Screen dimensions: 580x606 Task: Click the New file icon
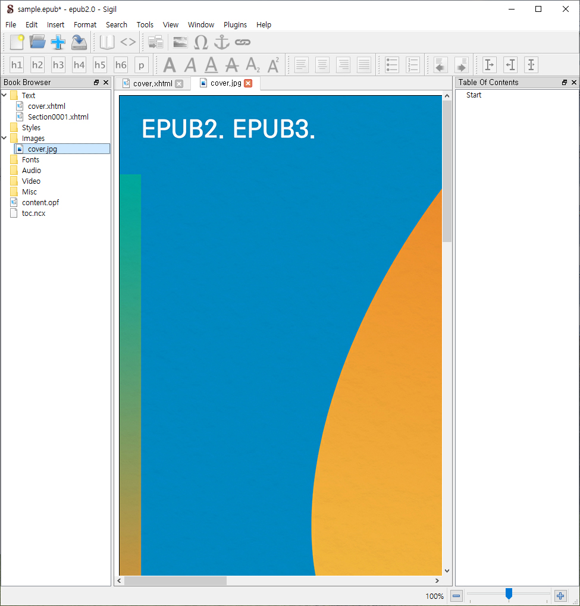(17, 42)
